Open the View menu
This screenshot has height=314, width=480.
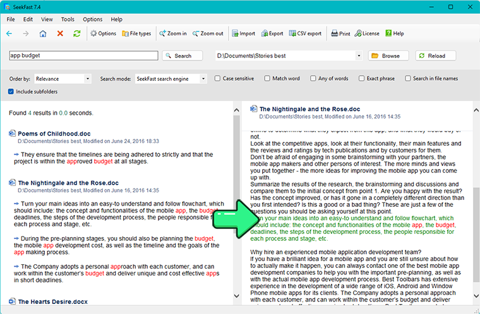[47, 20]
